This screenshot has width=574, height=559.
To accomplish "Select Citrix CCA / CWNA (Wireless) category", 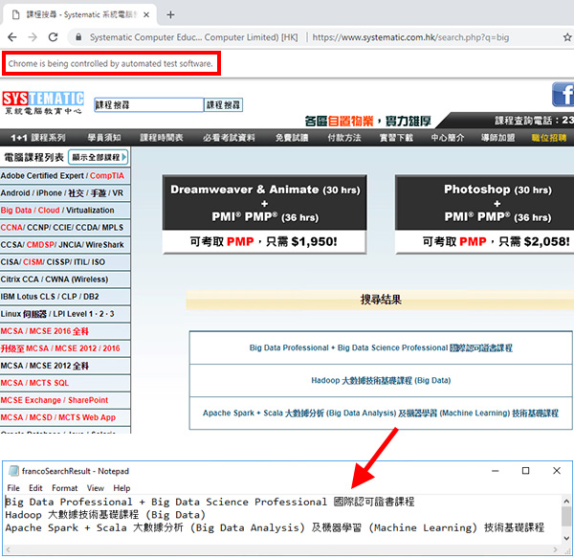I will click(x=65, y=279).
